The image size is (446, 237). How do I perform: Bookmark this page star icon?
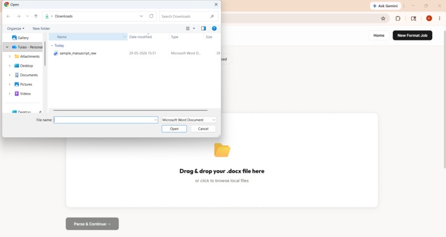coord(383,18)
